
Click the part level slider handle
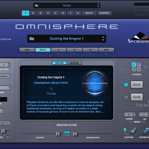[3, 131]
